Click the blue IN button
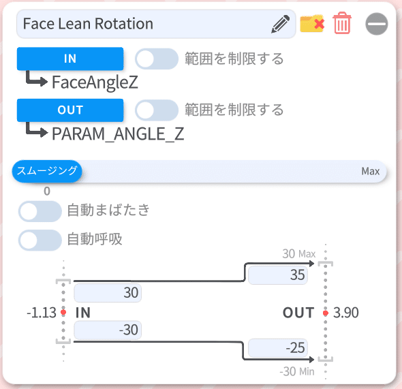 point(70,59)
